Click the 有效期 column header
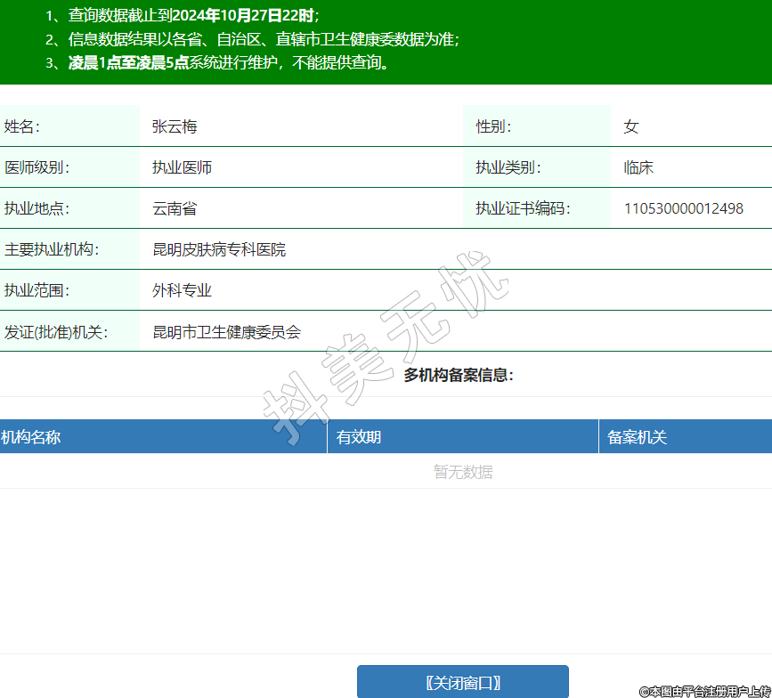 (359, 437)
